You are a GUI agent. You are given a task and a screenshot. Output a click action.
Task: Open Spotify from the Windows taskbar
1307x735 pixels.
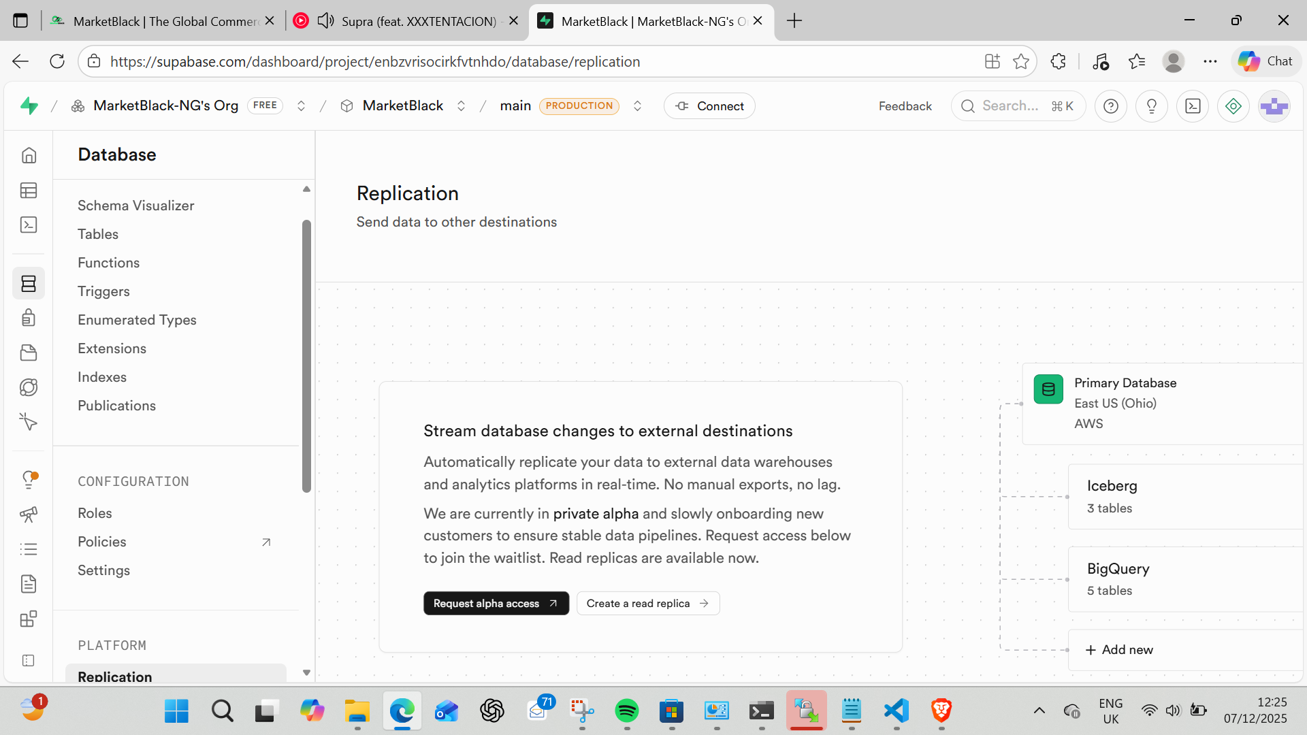[626, 711]
